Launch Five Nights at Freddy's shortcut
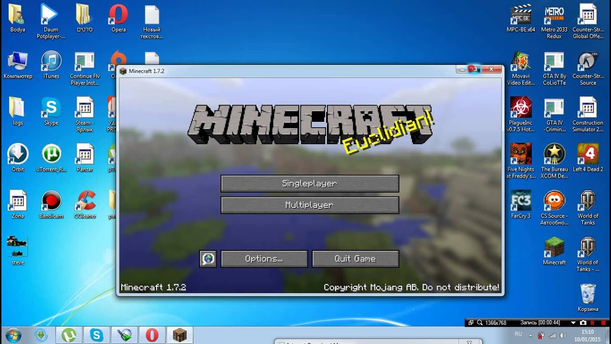The width and height of the screenshot is (611, 344). pyautogui.click(x=521, y=161)
